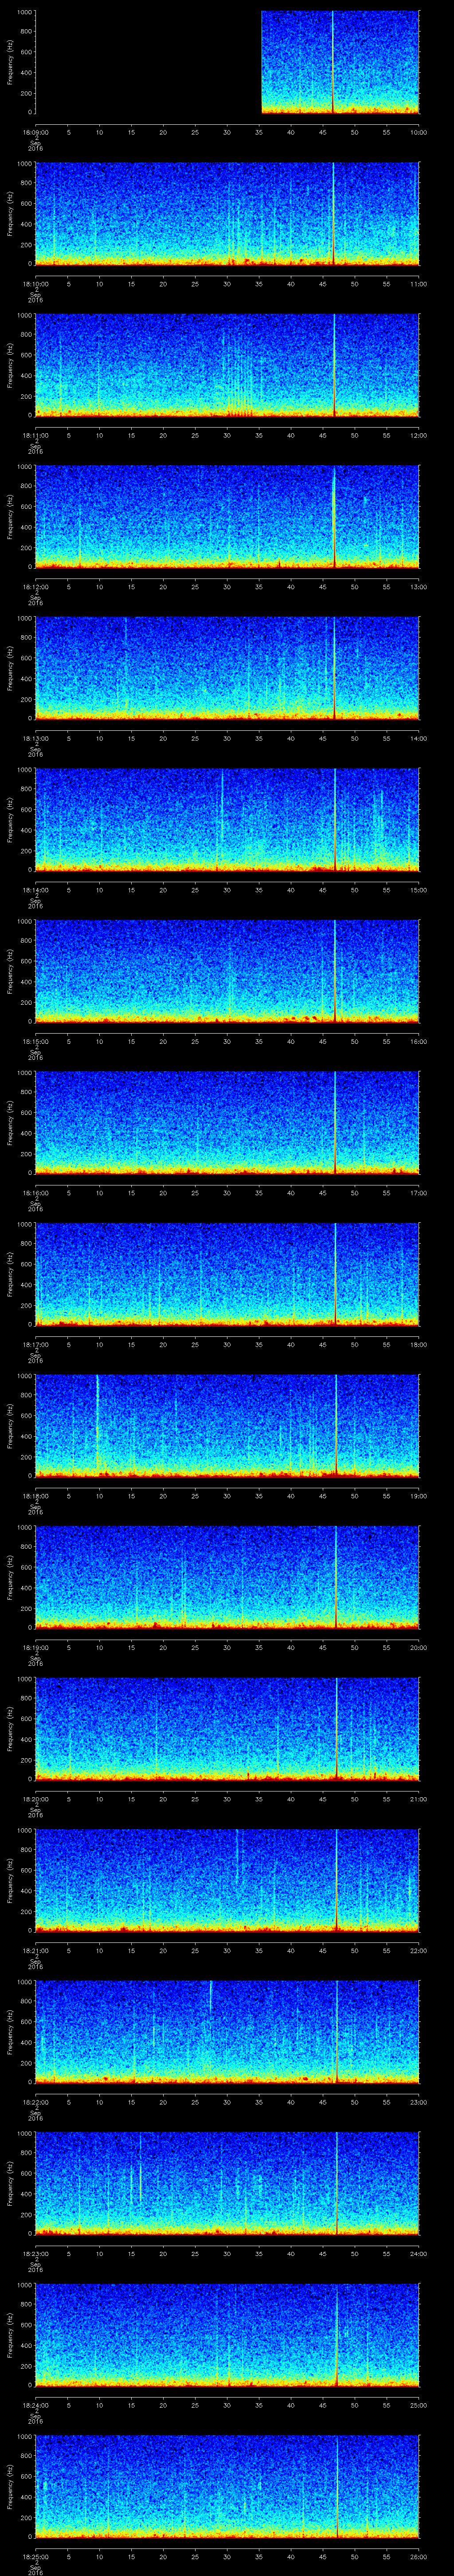Click the 18:11:00 start time label
The height and width of the screenshot is (2576, 454).
pyautogui.click(x=35, y=435)
